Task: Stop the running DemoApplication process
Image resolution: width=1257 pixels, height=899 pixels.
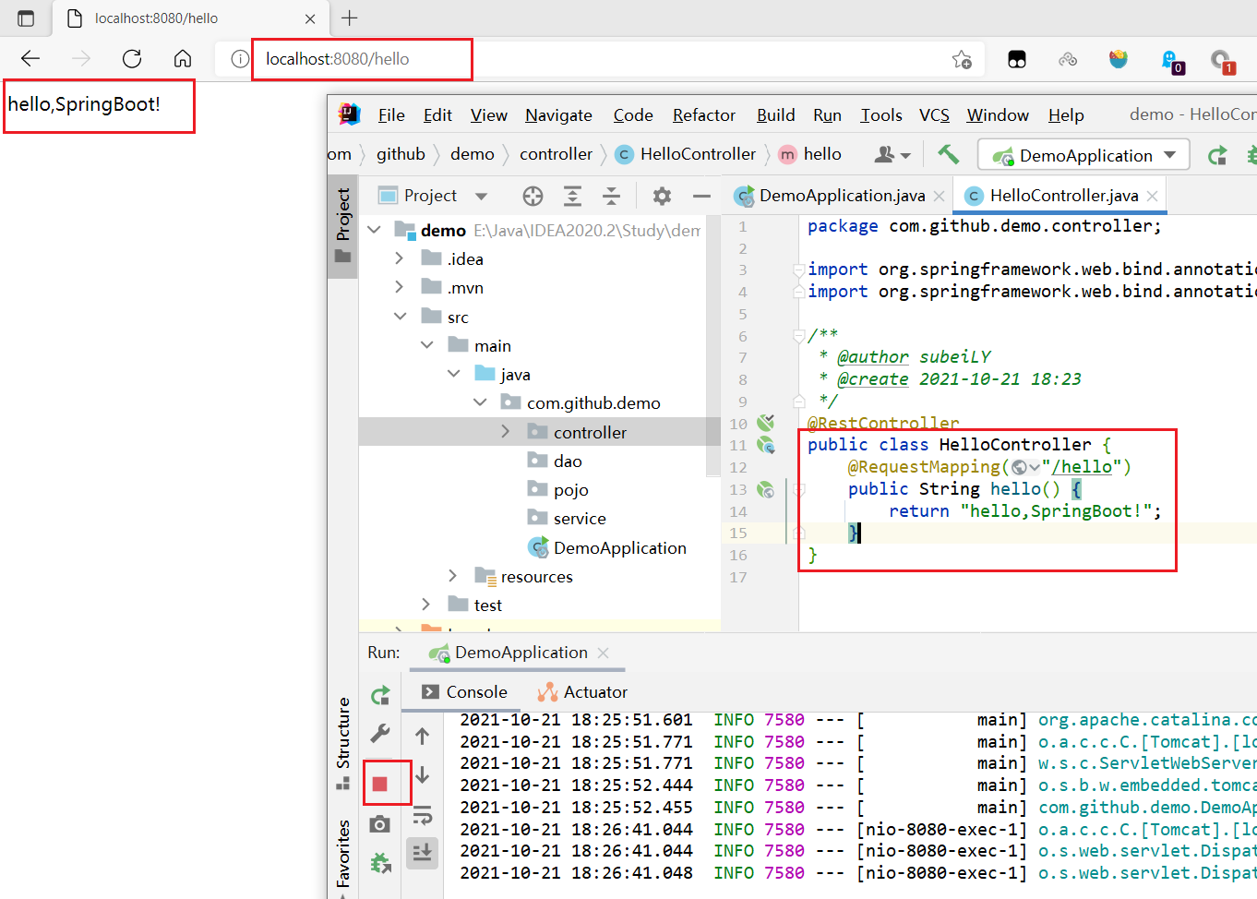Action: pos(379,785)
